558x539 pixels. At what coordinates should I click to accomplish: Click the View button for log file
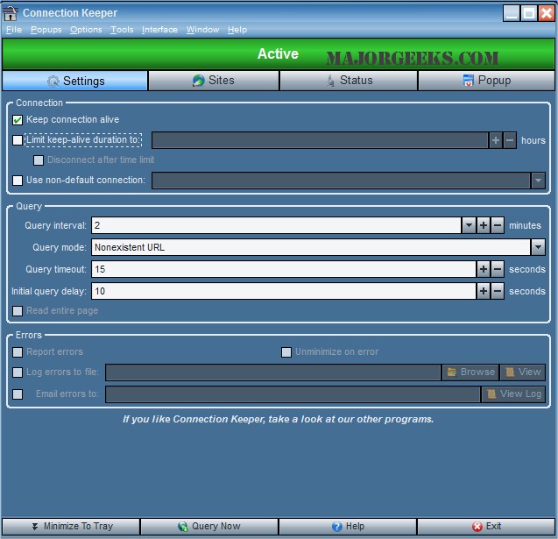523,372
